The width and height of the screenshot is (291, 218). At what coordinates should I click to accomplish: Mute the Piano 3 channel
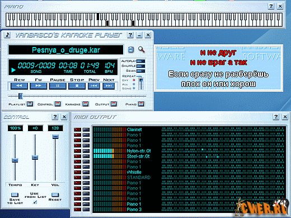tap(77, 210)
